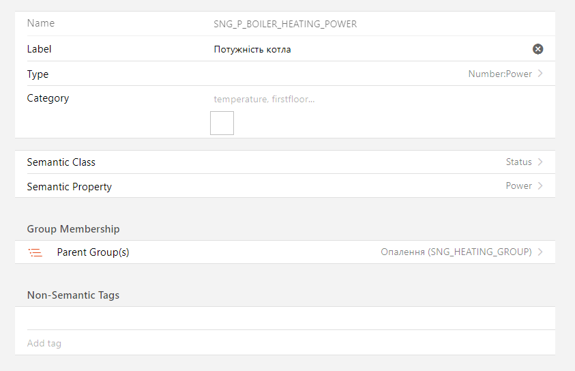
Task: Click the Type row label
Action: click(x=38, y=74)
